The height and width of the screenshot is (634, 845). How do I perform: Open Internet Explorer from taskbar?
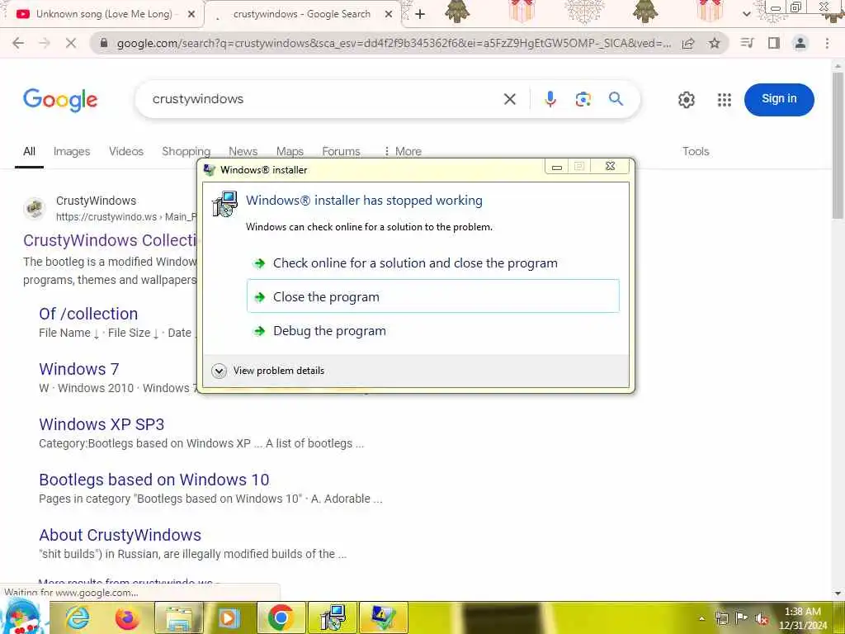pyautogui.click(x=78, y=617)
